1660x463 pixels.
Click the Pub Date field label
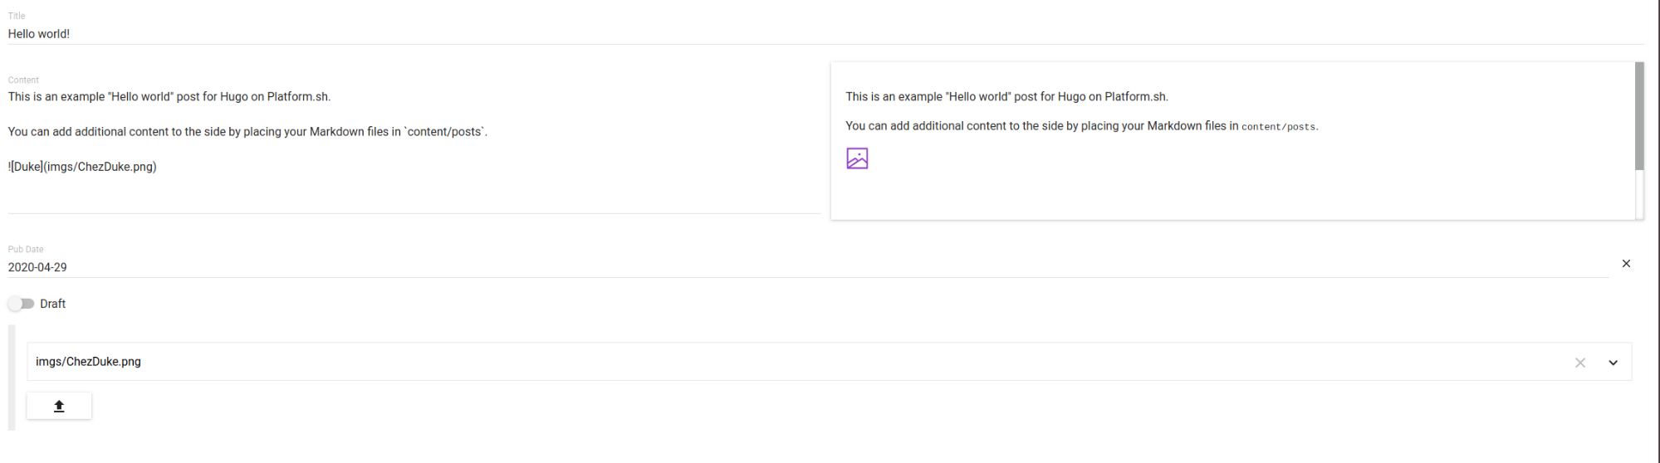26,249
